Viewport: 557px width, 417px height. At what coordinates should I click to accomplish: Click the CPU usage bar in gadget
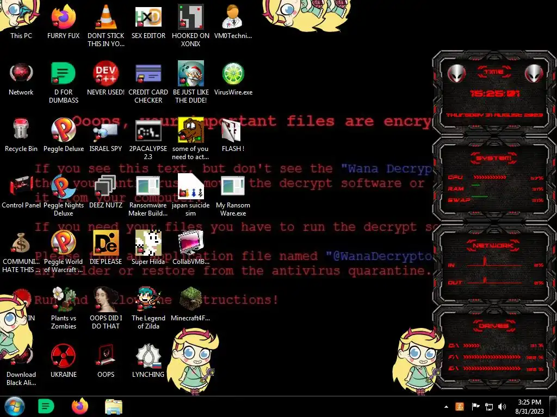point(490,178)
